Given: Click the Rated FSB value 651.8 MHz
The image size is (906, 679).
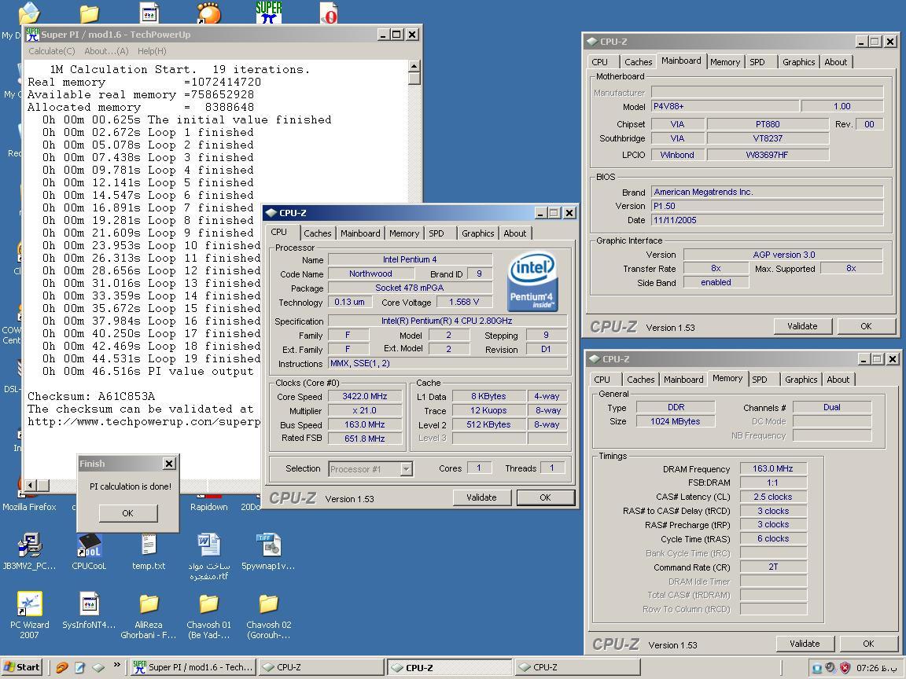Looking at the screenshot, I should coord(365,439).
